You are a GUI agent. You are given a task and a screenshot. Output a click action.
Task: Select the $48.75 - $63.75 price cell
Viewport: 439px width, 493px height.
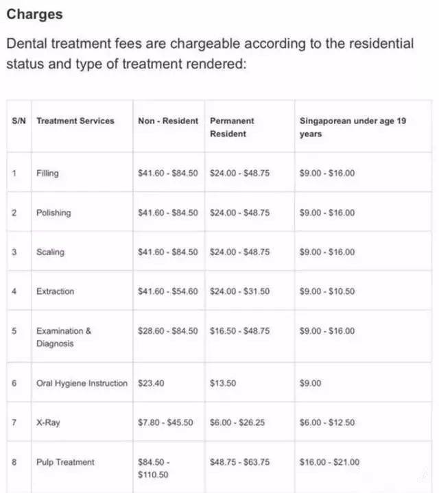point(239,462)
